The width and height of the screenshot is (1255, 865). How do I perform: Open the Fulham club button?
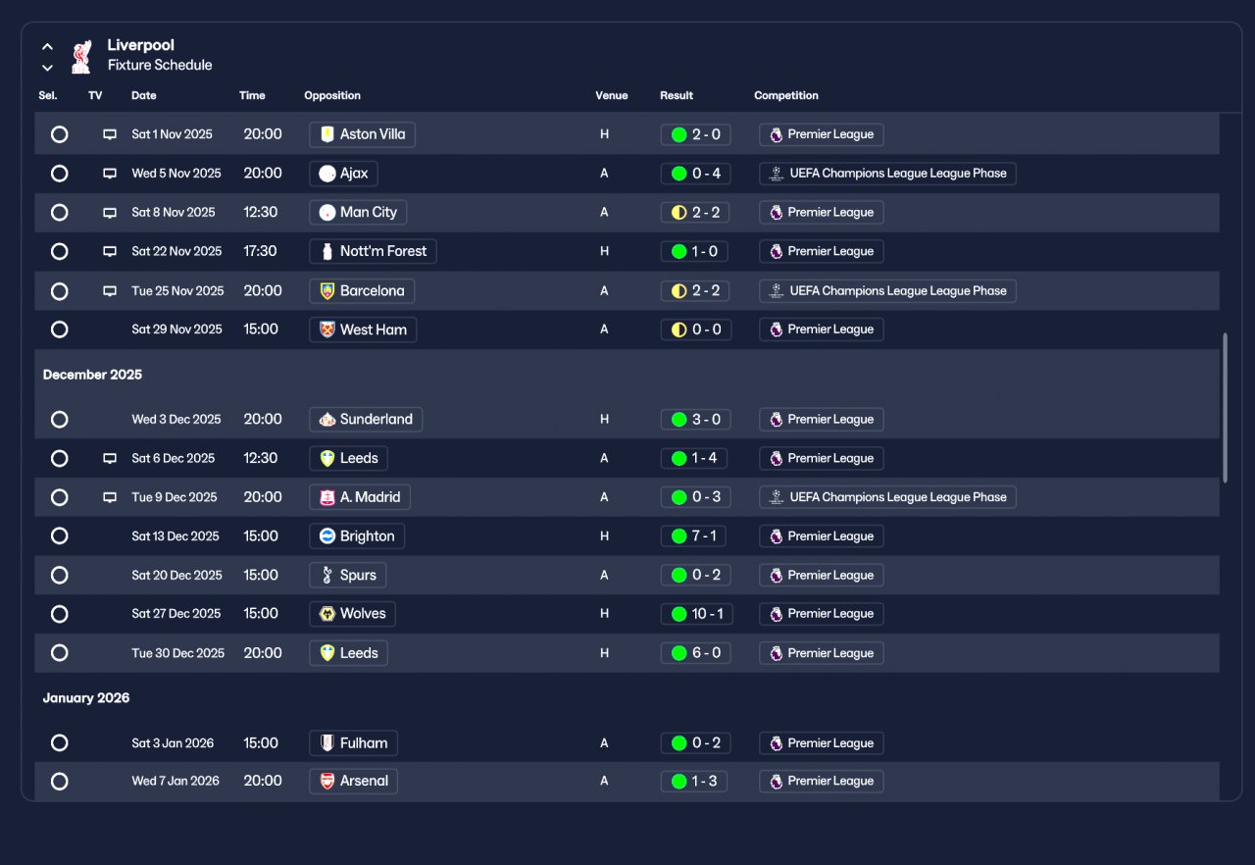353,743
